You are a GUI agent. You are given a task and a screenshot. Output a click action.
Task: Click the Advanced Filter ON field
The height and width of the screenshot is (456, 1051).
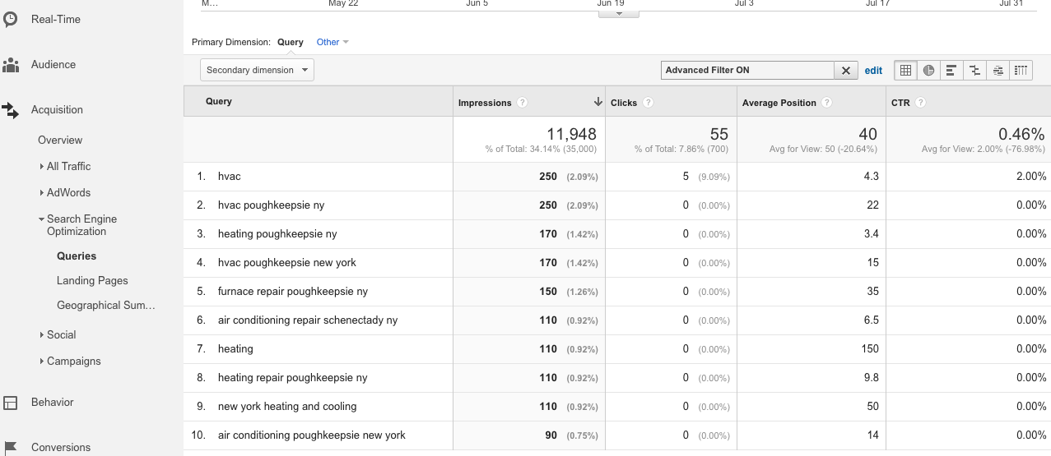click(x=747, y=71)
